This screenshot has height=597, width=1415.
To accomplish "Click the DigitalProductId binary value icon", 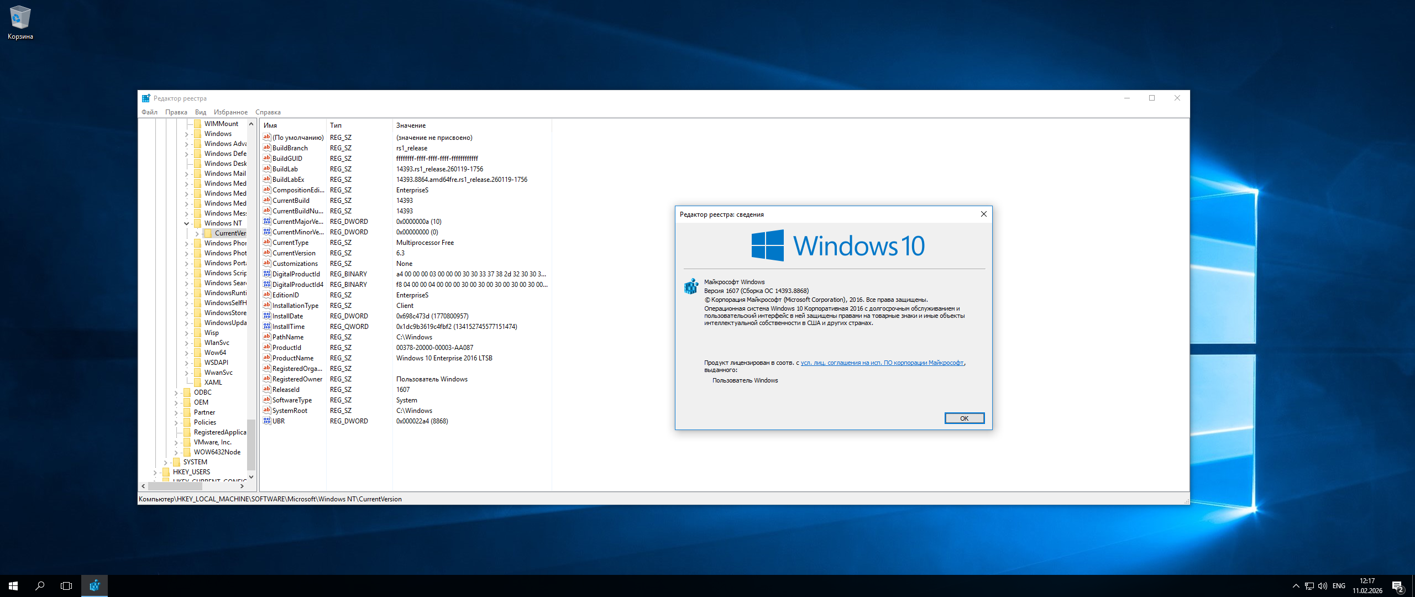I will [267, 274].
